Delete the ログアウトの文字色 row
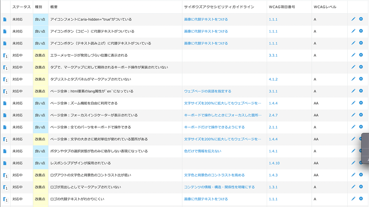369x207 pixels. point(361,174)
